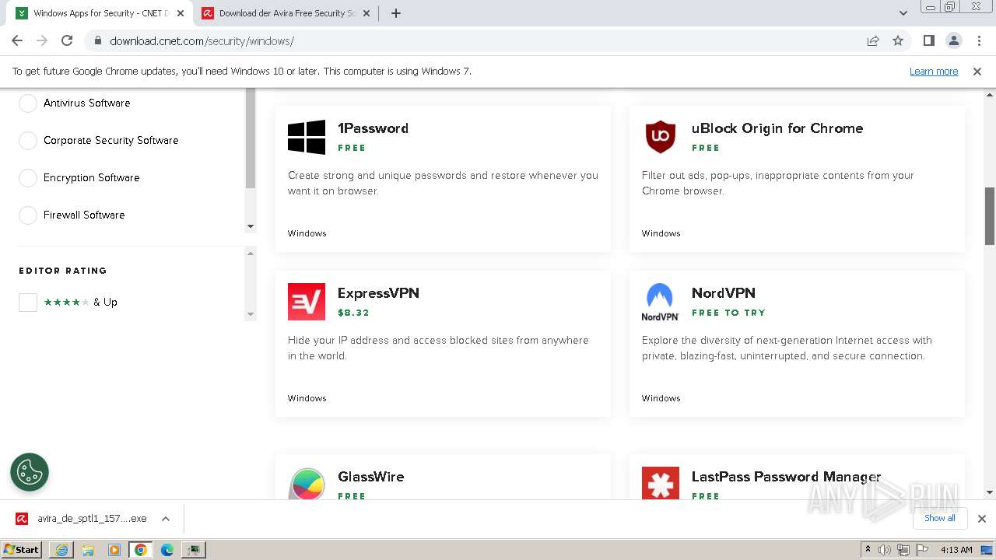Click the NordVPN mountain logo icon
The width and height of the screenshot is (996, 560).
click(x=661, y=302)
